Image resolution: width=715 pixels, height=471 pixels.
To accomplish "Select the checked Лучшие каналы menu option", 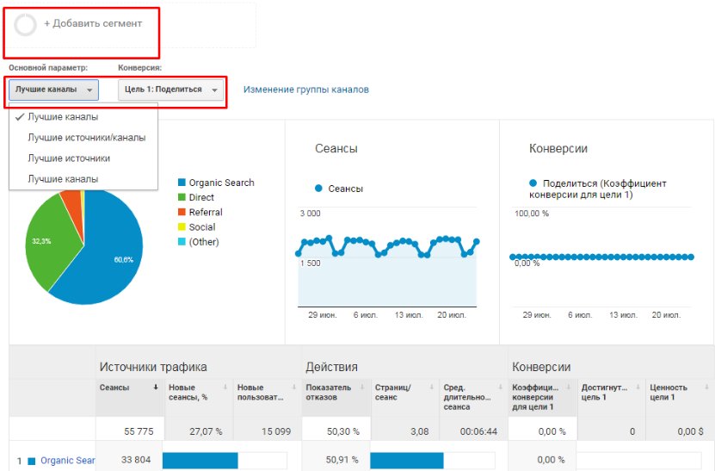I will click(62, 116).
